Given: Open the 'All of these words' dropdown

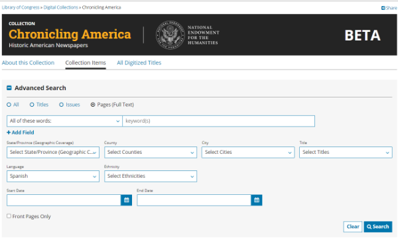Looking at the screenshot, I should click(x=64, y=121).
